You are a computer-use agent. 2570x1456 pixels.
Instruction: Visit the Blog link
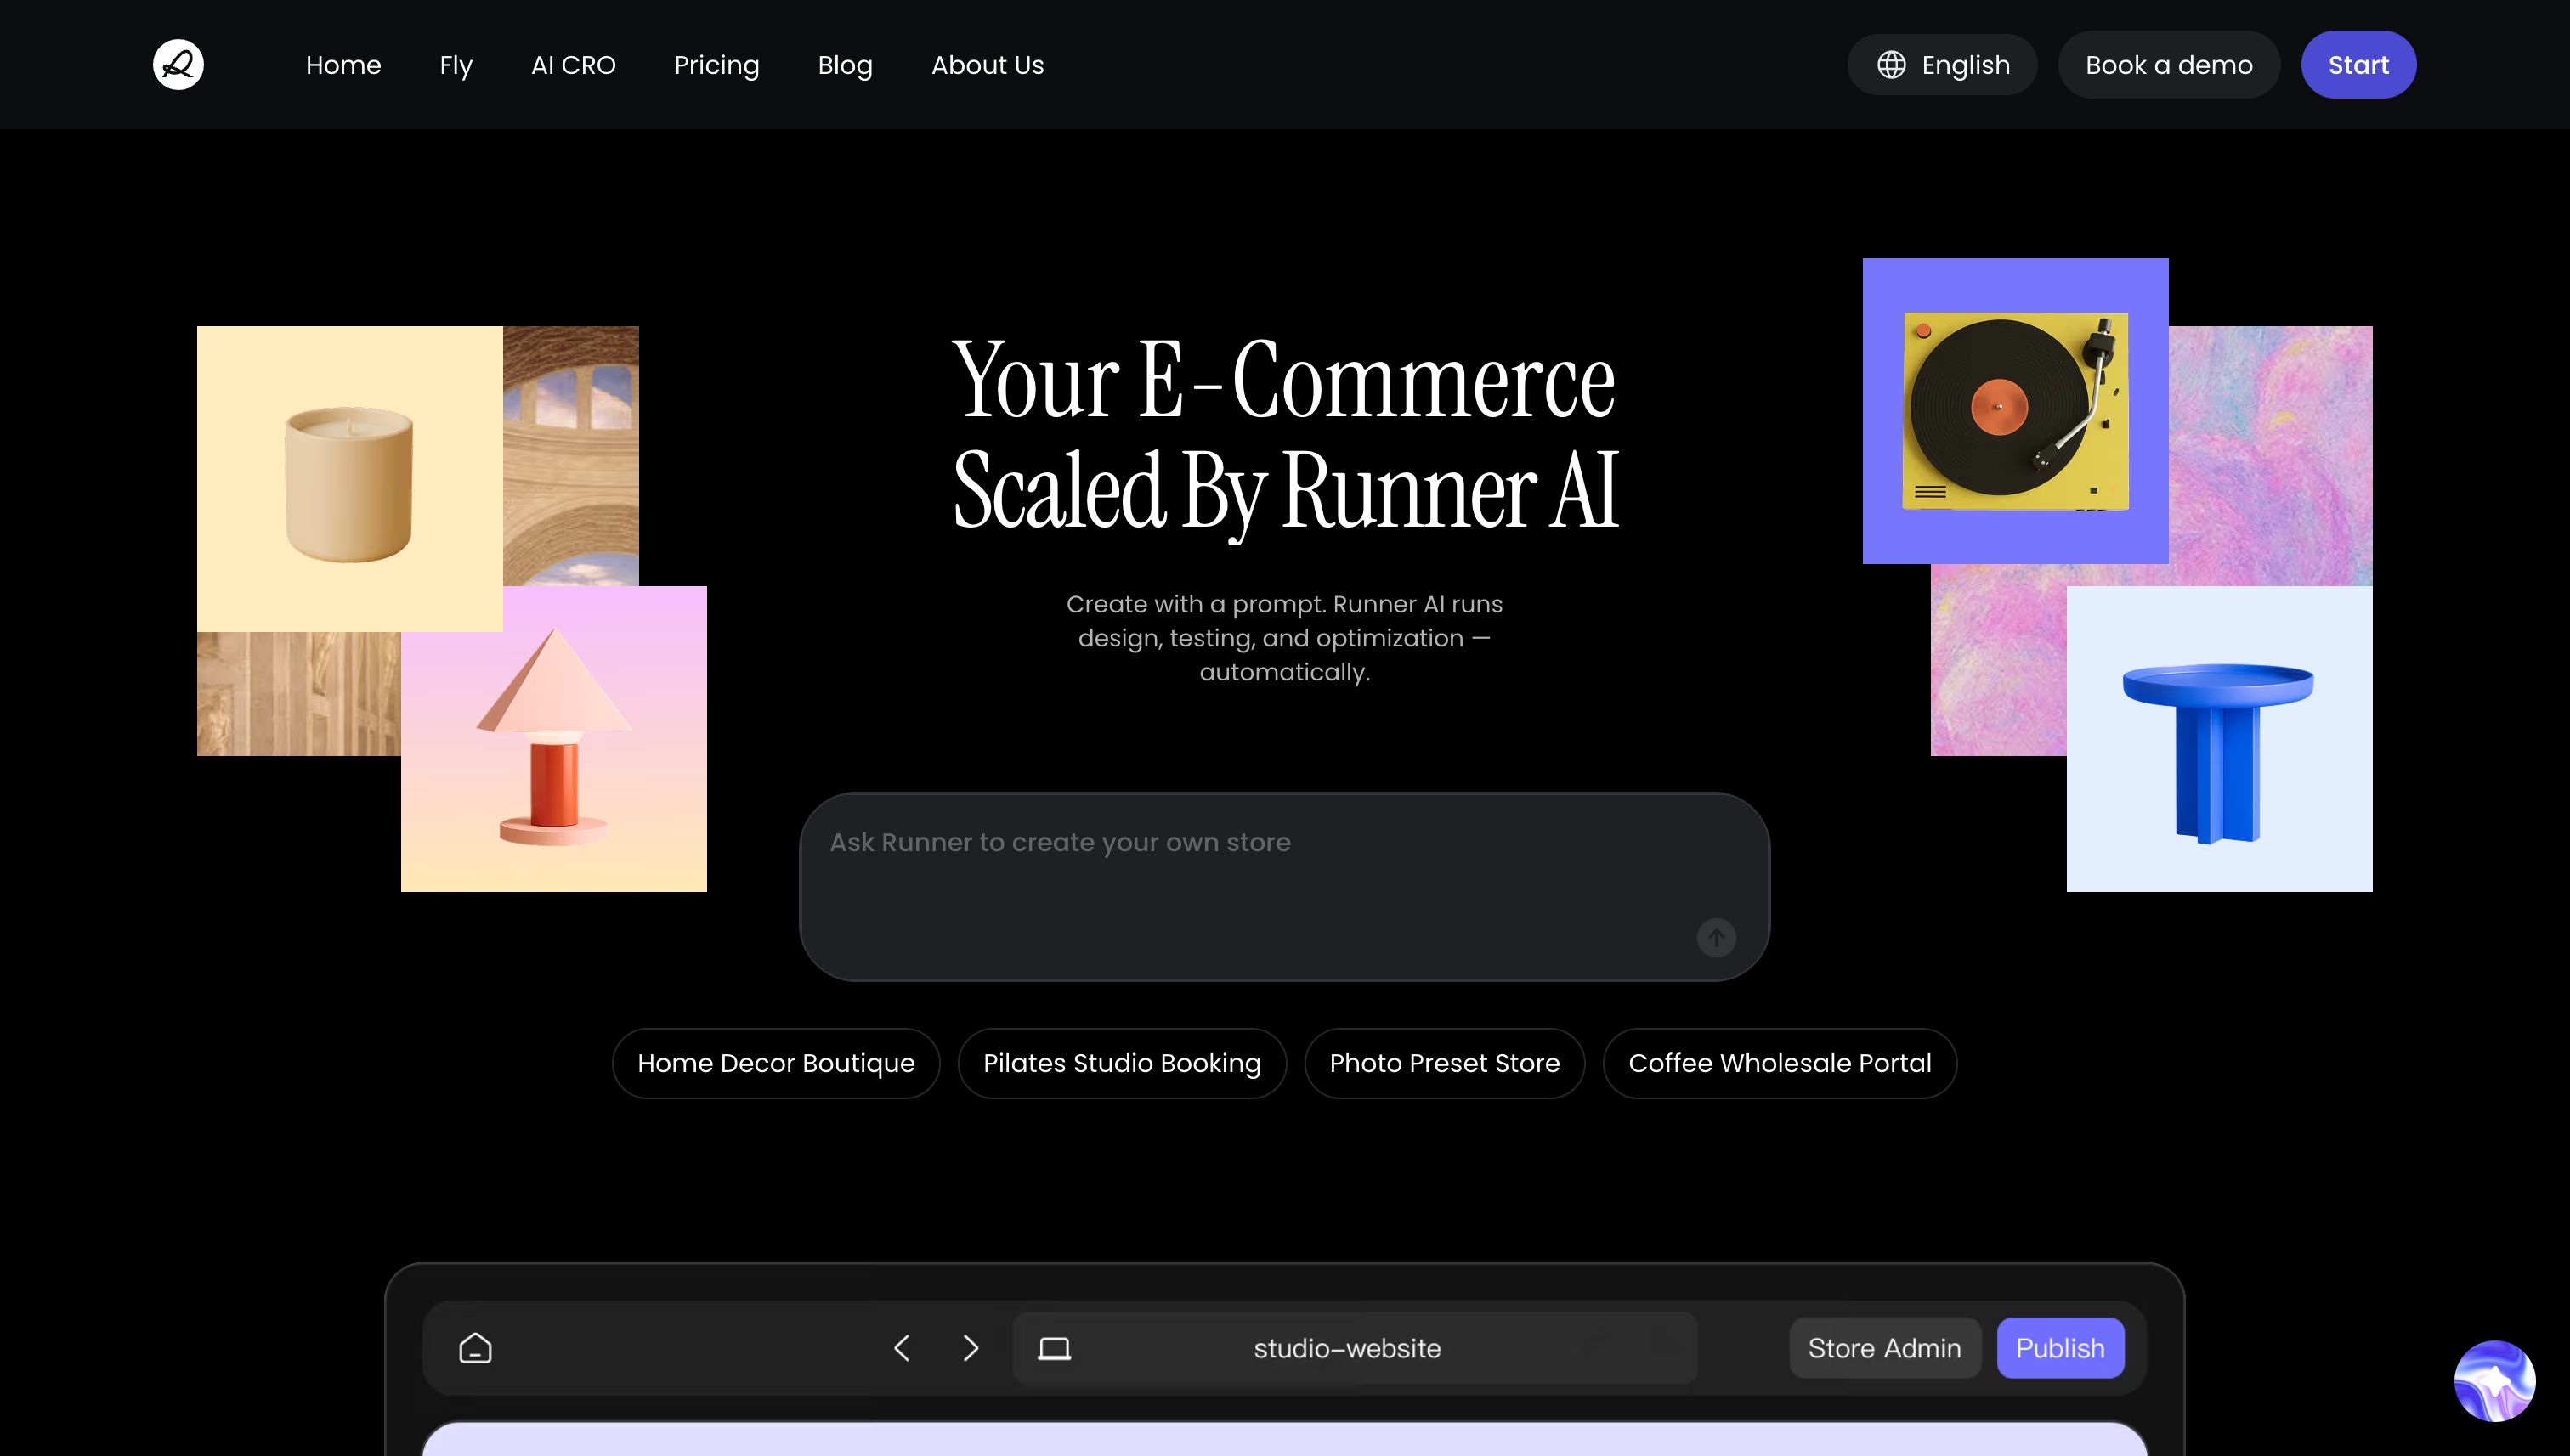tap(846, 65)
